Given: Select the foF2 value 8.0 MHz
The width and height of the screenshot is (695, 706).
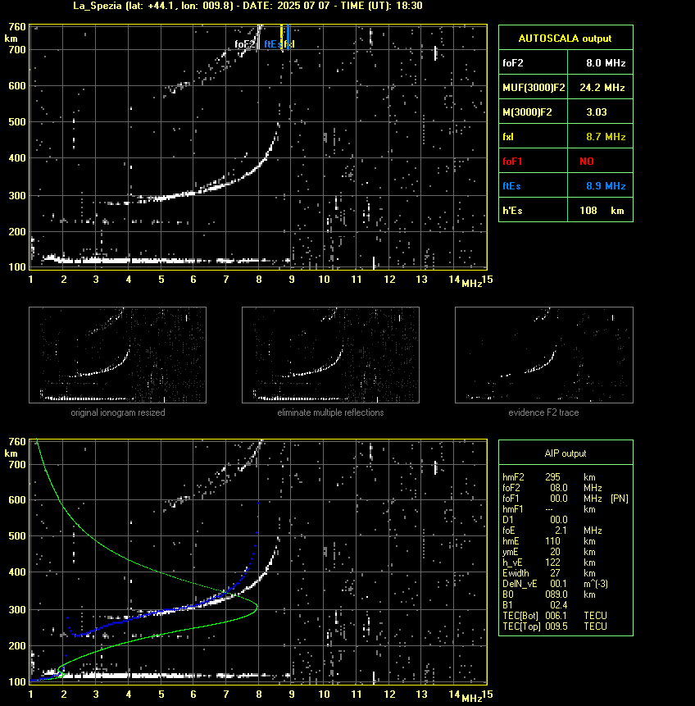Looking at the screenshot, I should tap(606, 63).
